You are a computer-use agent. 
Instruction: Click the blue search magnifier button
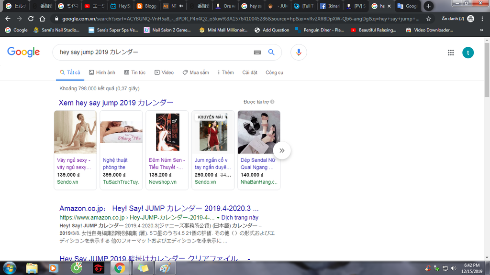271,52
